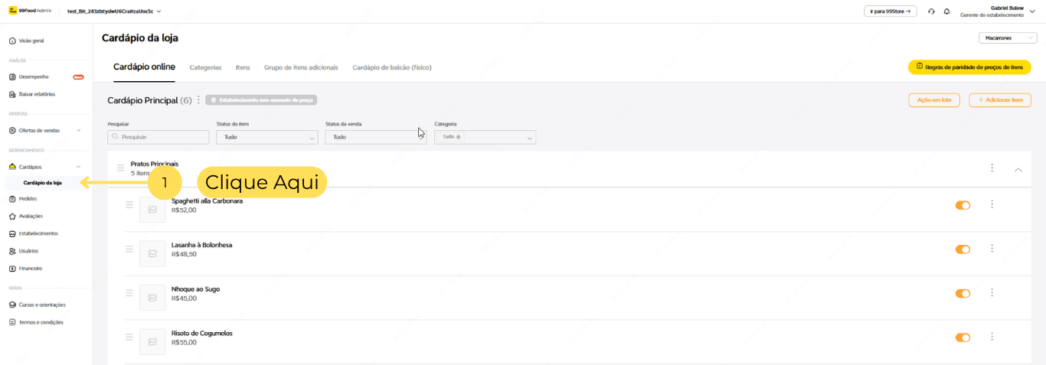Open options menu for Spaghetti alla Carbonara
Screen dimensions: 1046x365
coord(992,204)
